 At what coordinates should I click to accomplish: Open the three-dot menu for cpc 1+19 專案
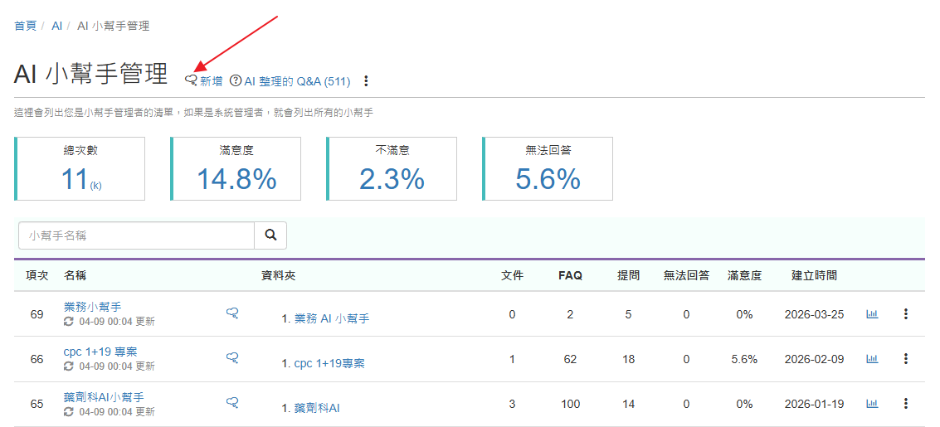[906, 359]
